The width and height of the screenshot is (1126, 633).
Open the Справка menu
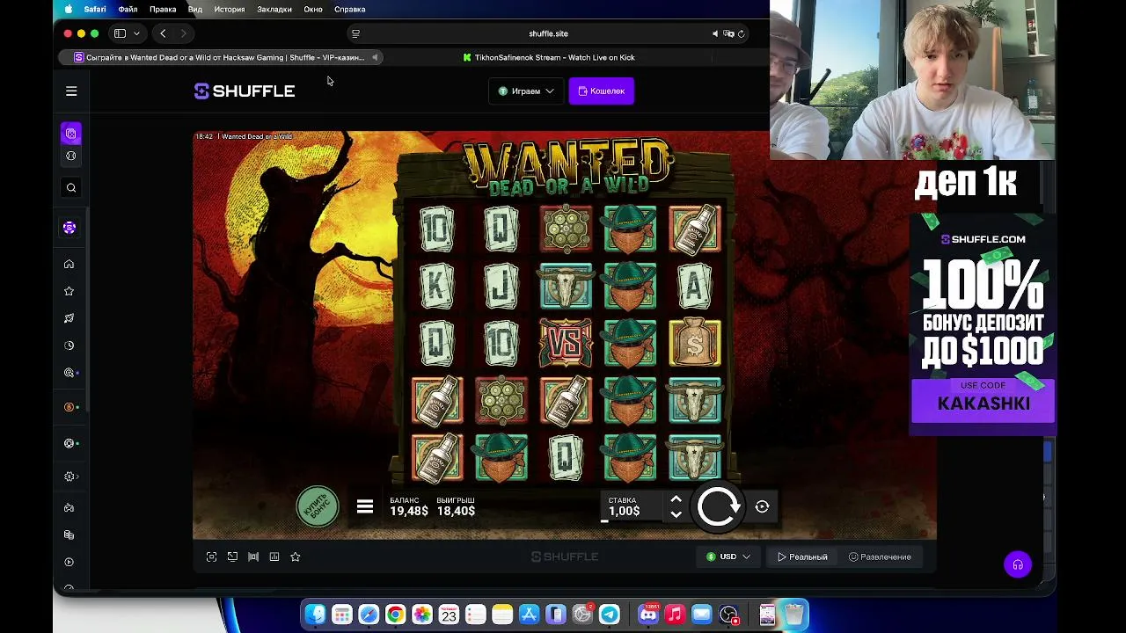[x=350, y=9]
